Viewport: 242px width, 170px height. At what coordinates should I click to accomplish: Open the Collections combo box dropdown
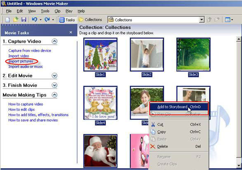[x=201, y=20]
